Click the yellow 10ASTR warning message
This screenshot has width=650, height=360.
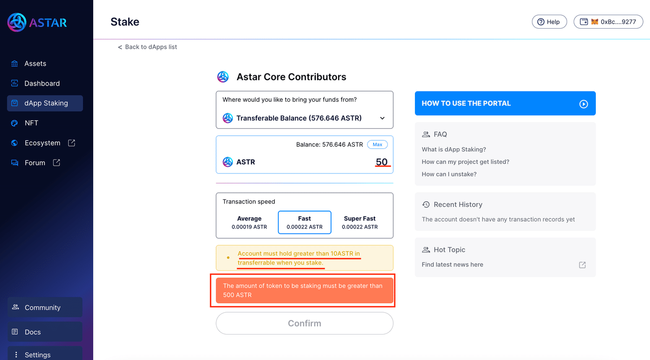pos(304,258)
